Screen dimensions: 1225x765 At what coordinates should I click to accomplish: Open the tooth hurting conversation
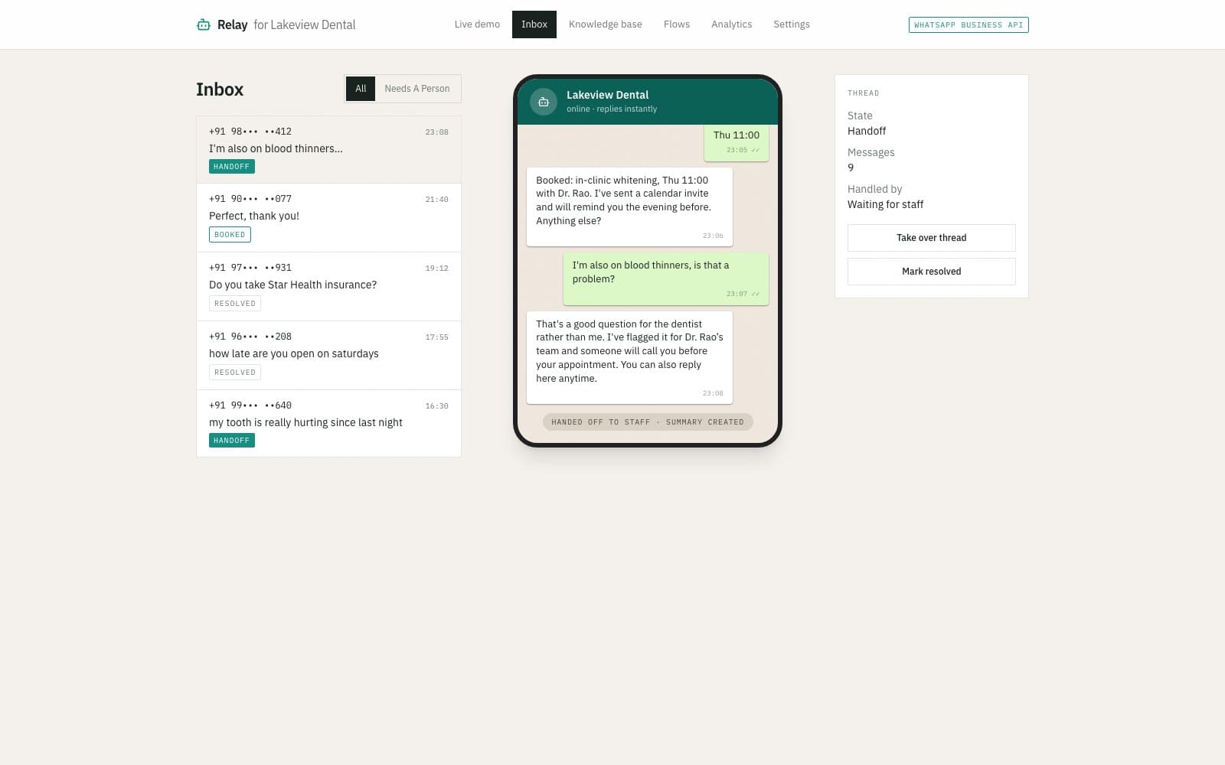pos(328,424)
